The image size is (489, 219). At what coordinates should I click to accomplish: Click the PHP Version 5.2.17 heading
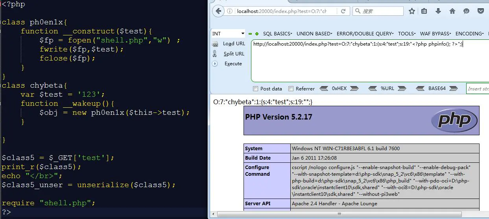coord(279,117)
